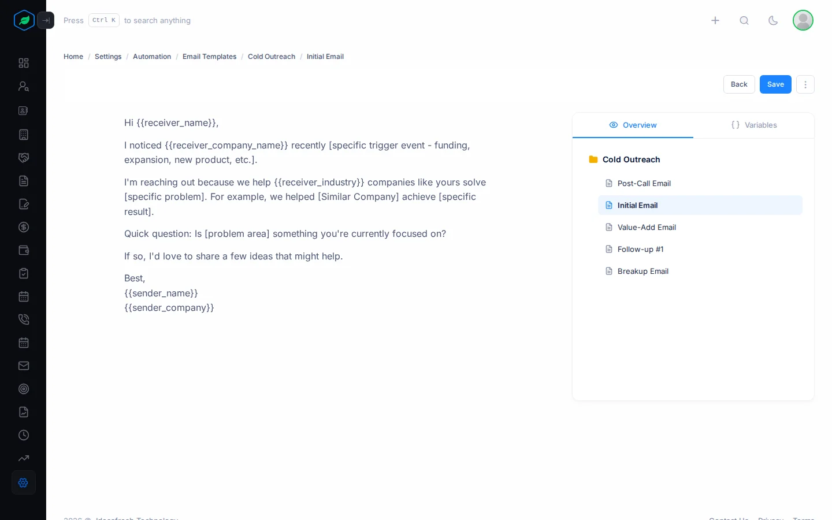The height and width of the screenshot is (520, 832).
Task: Open the envelope mail icon in sidebar
Action: 24,366
